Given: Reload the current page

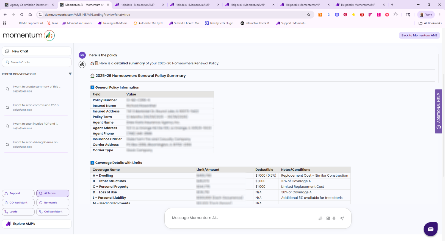Looking at the screenshot, I should coord(22,15).
